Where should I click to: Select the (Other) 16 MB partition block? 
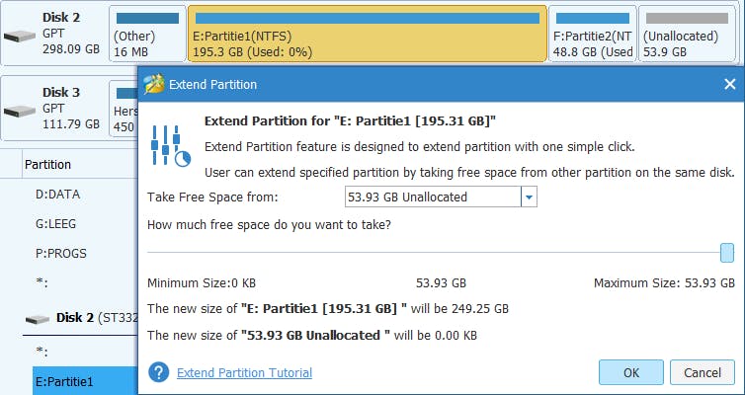click(147, 36)
